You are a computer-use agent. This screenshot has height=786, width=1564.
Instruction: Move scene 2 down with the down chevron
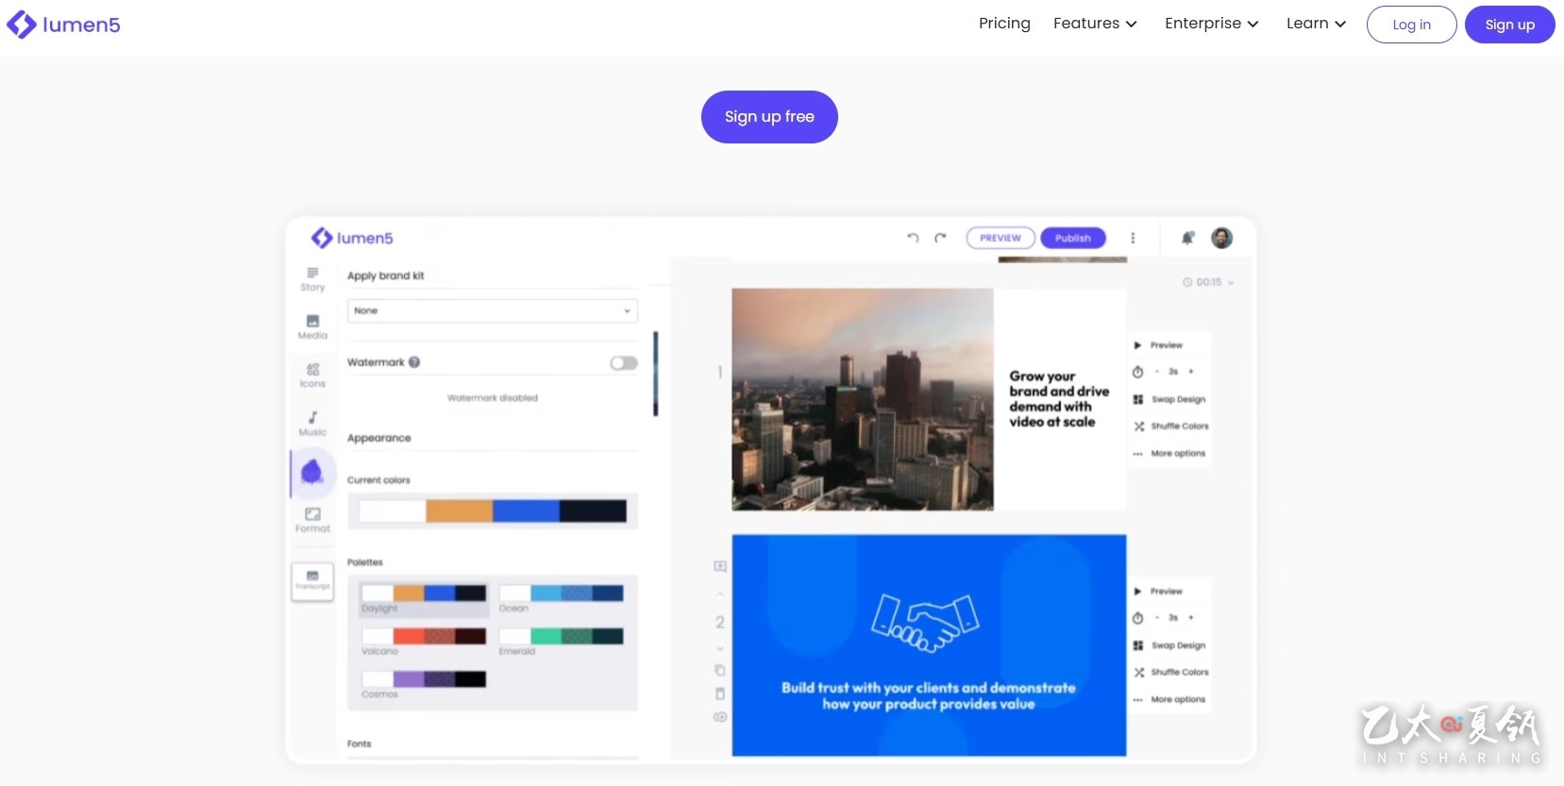[x=720, y=649]
